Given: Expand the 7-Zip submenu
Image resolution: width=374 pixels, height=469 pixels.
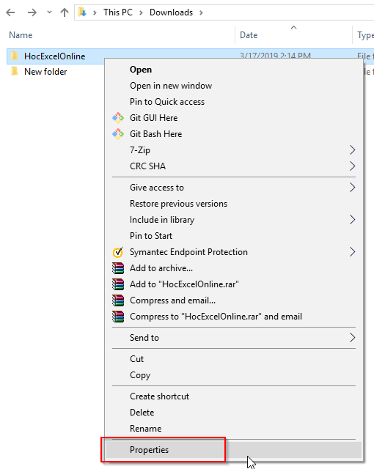Looking at the screenshot, I should pyautogui.click(x=233, y=150).
